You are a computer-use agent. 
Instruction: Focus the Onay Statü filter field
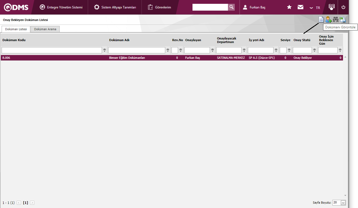(x=302, y=50)
